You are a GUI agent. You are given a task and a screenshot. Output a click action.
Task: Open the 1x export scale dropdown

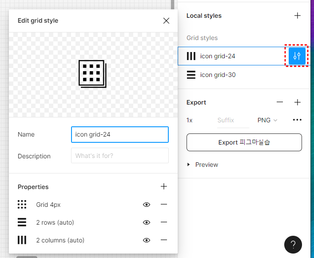point(190,120)
